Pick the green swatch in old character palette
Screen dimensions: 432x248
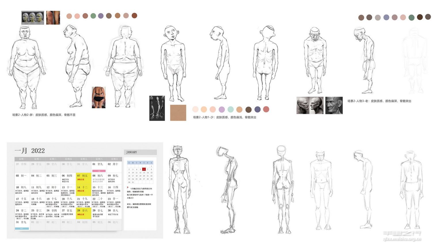coord(412,18)
